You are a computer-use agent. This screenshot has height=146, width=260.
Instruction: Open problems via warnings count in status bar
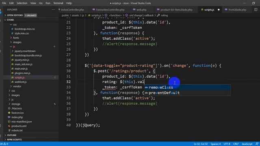coord(4,144)
